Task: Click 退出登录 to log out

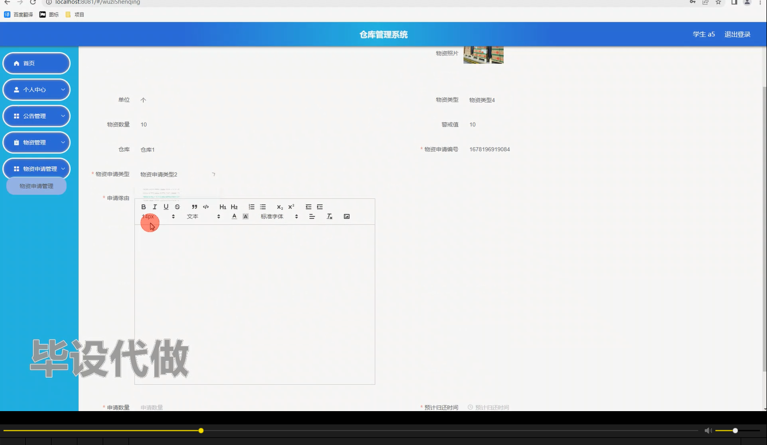Action: (x=737, y=34)
